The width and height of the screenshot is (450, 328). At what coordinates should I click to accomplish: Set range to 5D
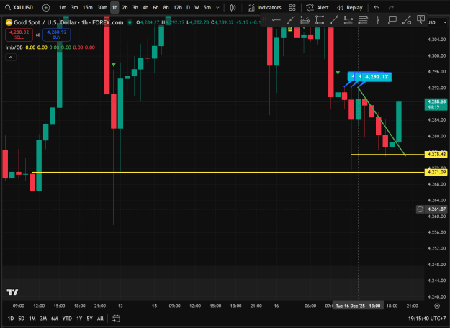pos(21,319)
